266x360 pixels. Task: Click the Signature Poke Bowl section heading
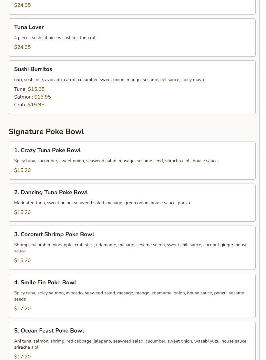(46, 132)
